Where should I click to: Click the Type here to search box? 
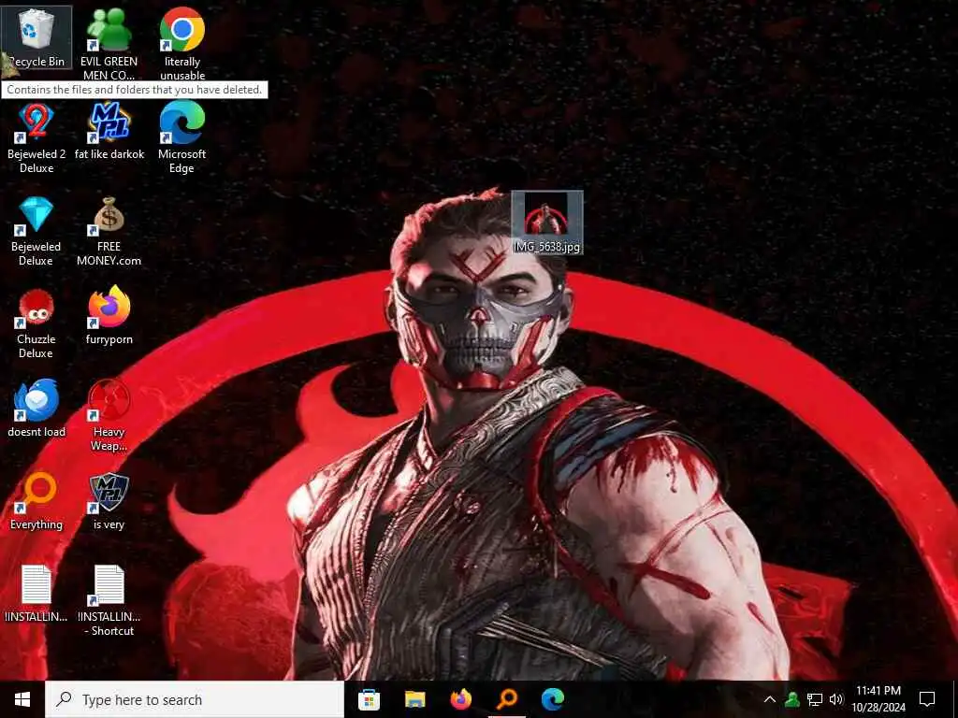(x=195, y=699)
